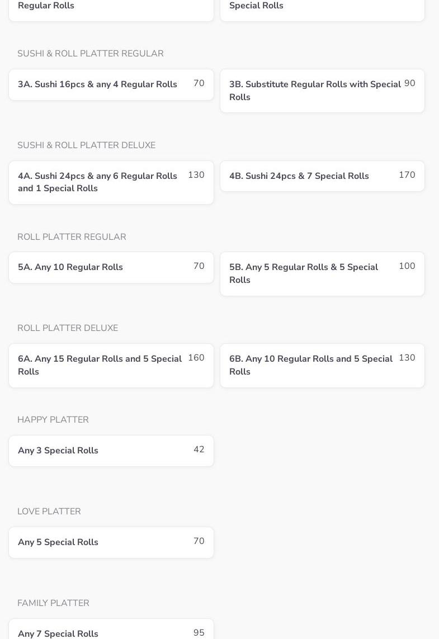Select 6A Any 15 Regular Rolls platter
The width and height of the screenshot is (439, 639).
pyautogui.click(x=111, y=365)
